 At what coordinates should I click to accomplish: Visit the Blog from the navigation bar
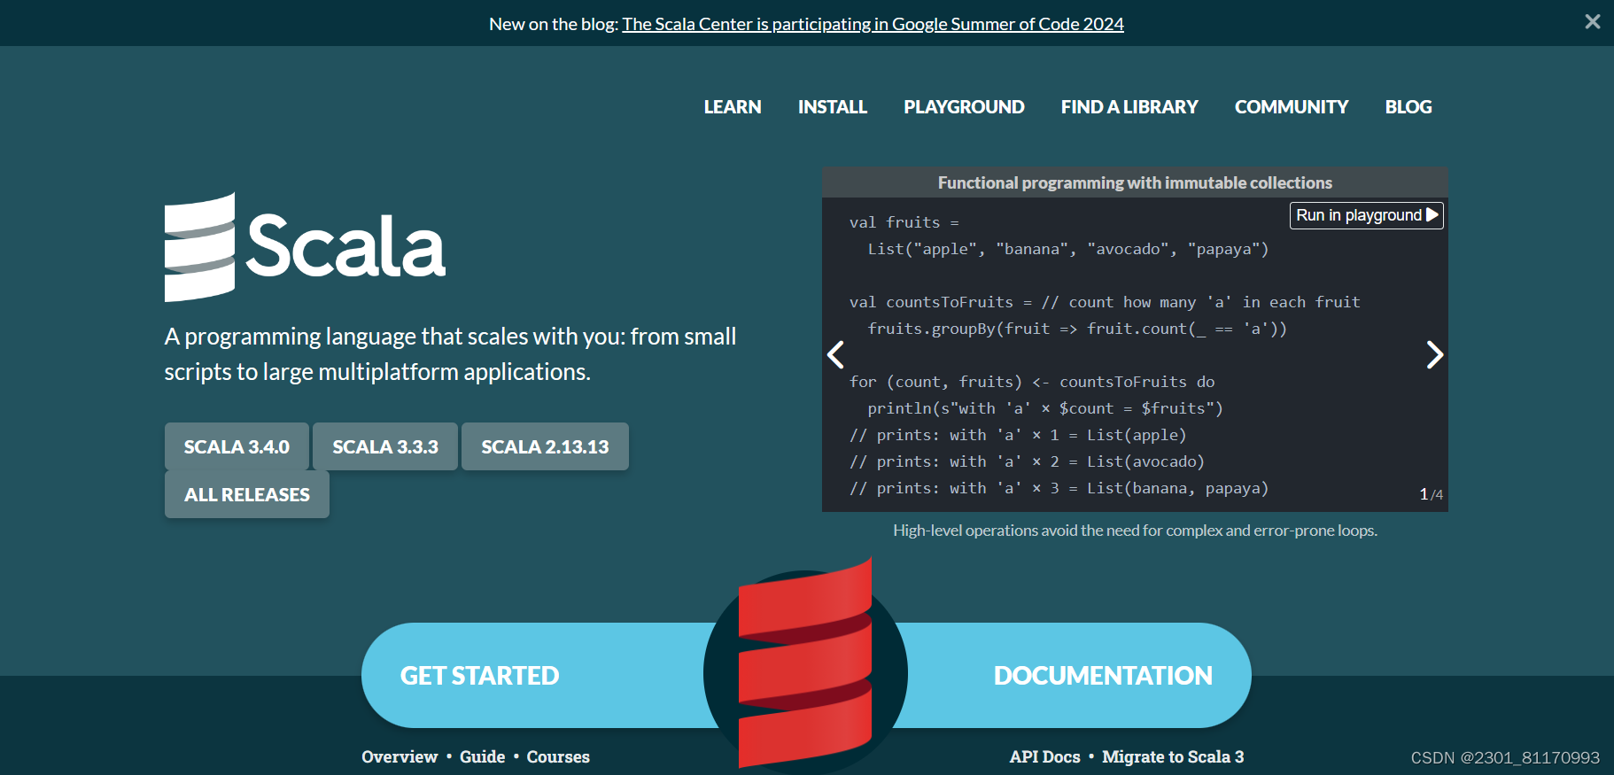pos(1408,107)
